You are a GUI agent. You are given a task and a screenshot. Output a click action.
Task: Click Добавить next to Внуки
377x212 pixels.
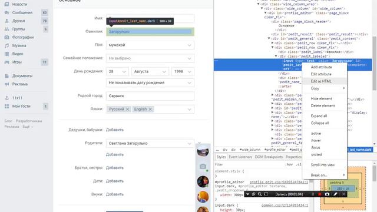115,194
